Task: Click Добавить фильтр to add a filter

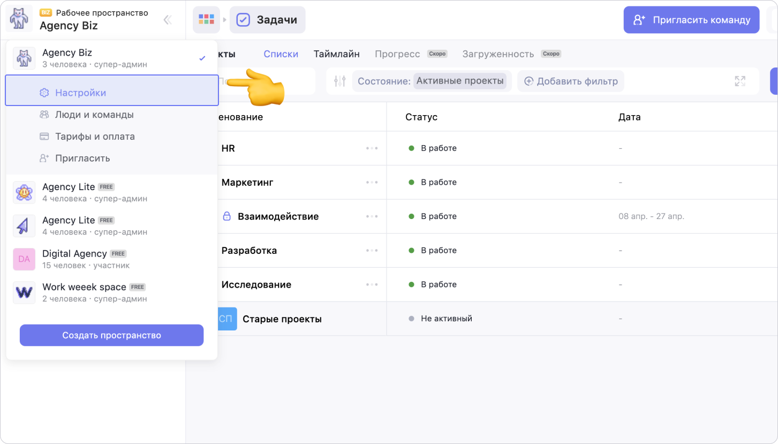Action: [x=571, y=81]
